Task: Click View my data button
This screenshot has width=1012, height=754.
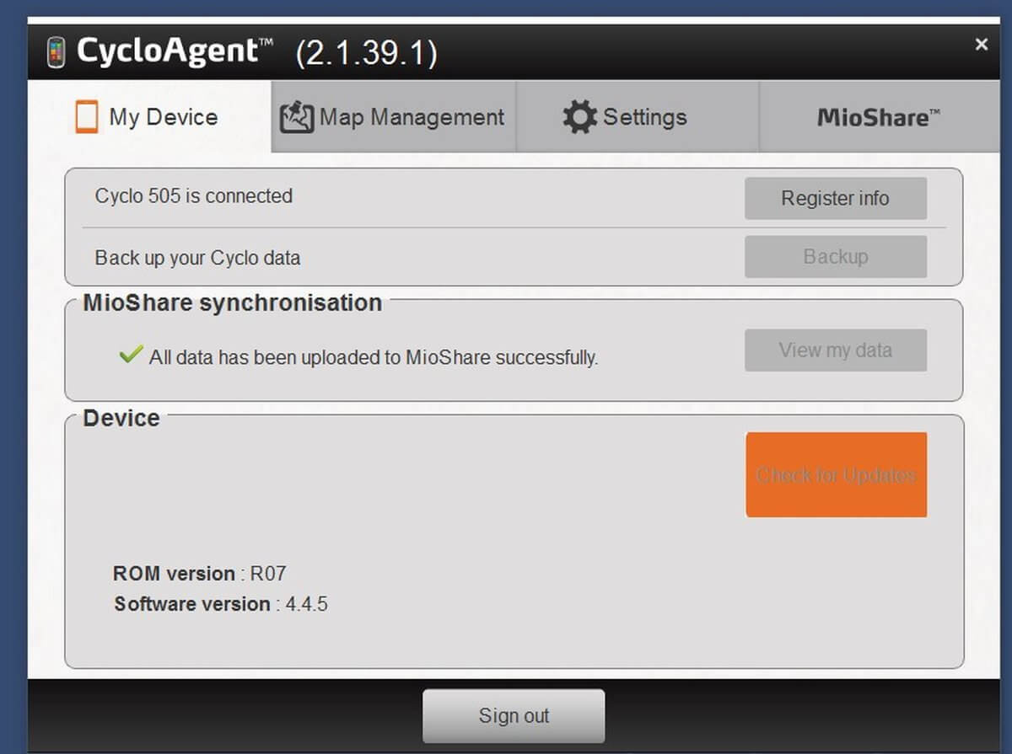Action: pos(835,350)
